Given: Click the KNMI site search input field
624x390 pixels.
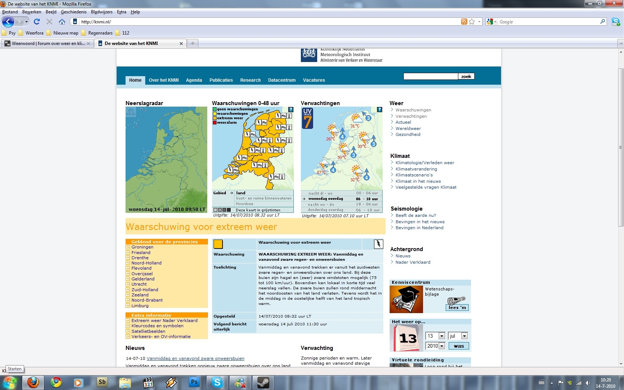Looking at the screenshot, I should tap(430, 77).
